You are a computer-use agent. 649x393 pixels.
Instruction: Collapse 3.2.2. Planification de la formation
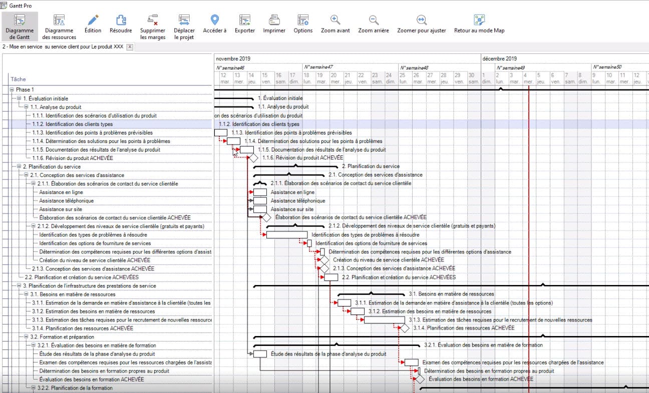[x=34, y=388]
